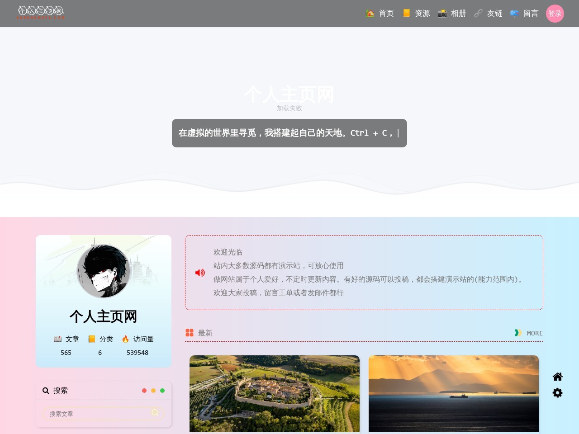Click the magnifier icon beside 搜索 heading

(46, 391)
